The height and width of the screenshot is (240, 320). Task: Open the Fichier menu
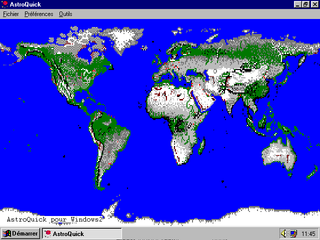click(x=10, y=14)
